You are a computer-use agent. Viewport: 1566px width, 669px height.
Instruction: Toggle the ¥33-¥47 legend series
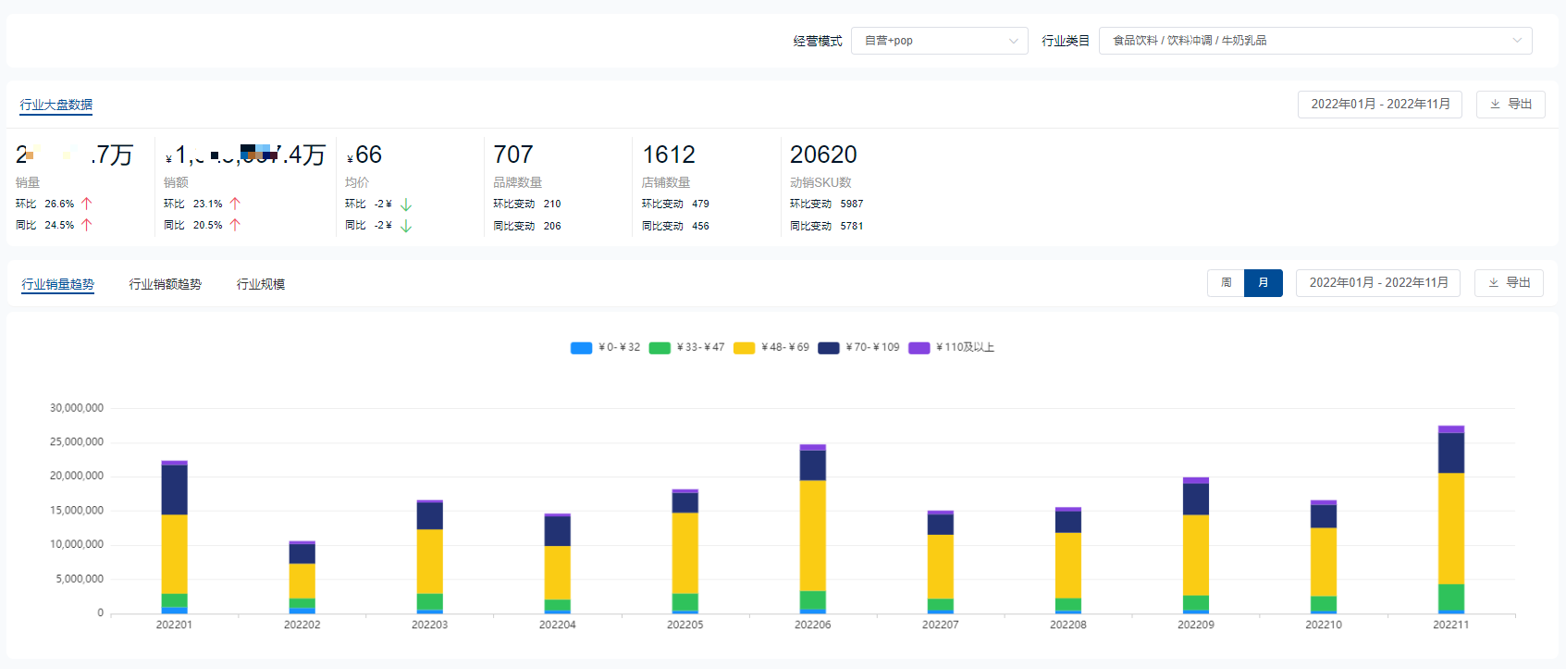(x=686, y=348)
